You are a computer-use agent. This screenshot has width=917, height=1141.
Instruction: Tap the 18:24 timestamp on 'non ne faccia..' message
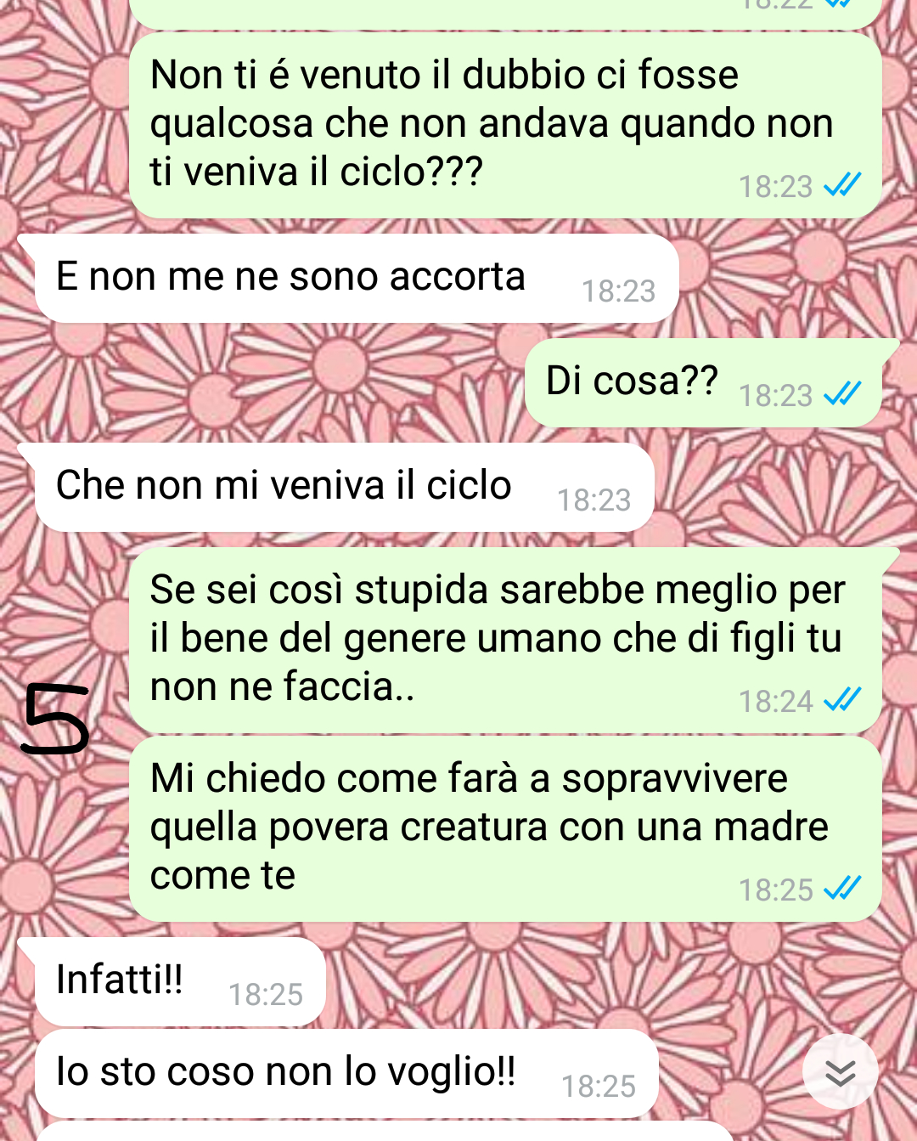click(x=775, y=702)
